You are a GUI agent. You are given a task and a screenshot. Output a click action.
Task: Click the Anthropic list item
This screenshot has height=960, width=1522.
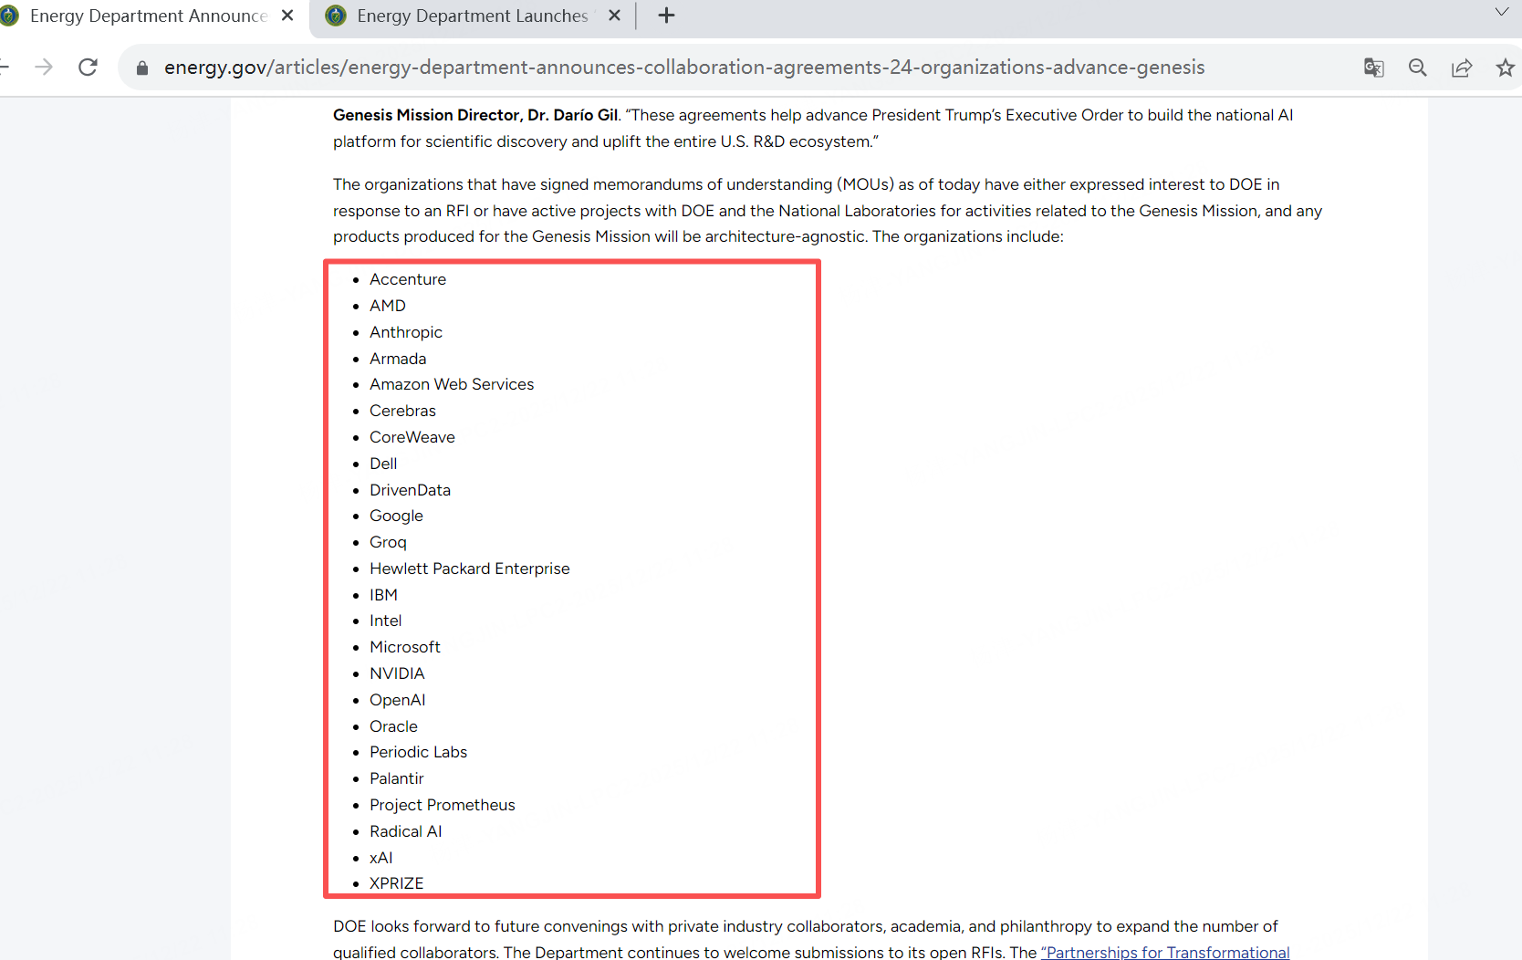pyautogui.click(x=406, y=332)
